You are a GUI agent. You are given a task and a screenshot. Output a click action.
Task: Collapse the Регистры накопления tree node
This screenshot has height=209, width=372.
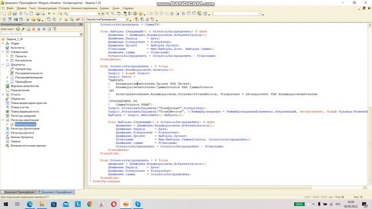pyautogui.click(x=3, y=120)
